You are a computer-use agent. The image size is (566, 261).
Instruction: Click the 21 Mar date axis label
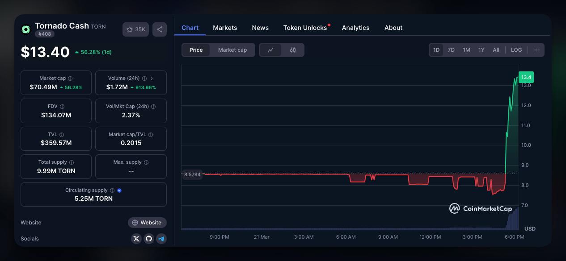click(x=262, y=237)
